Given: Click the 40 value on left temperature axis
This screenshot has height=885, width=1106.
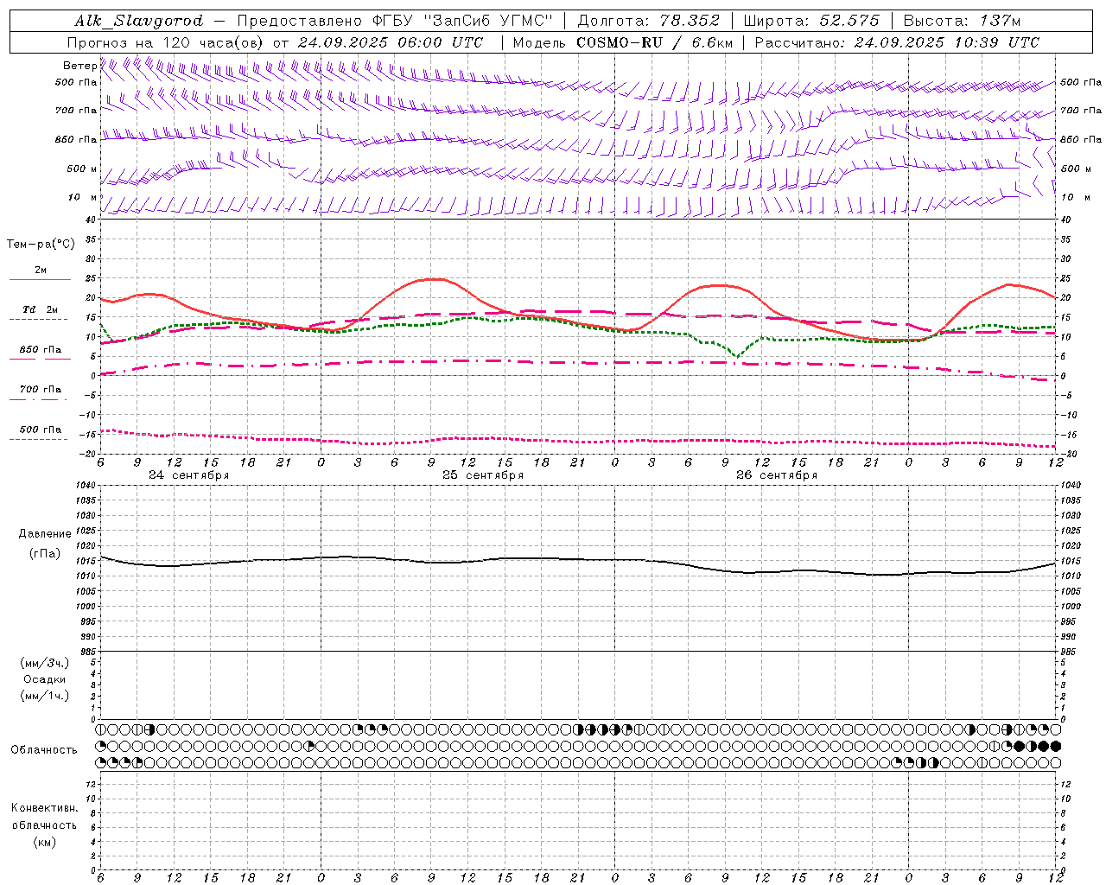Looking at the screenshot, I should coord(91,220).
